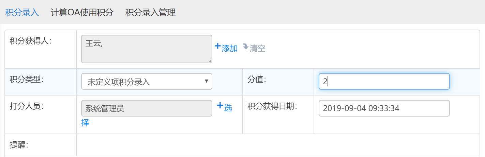
Task: Click the 选择 link for 打分人员
Action: (x=228, y=108)
